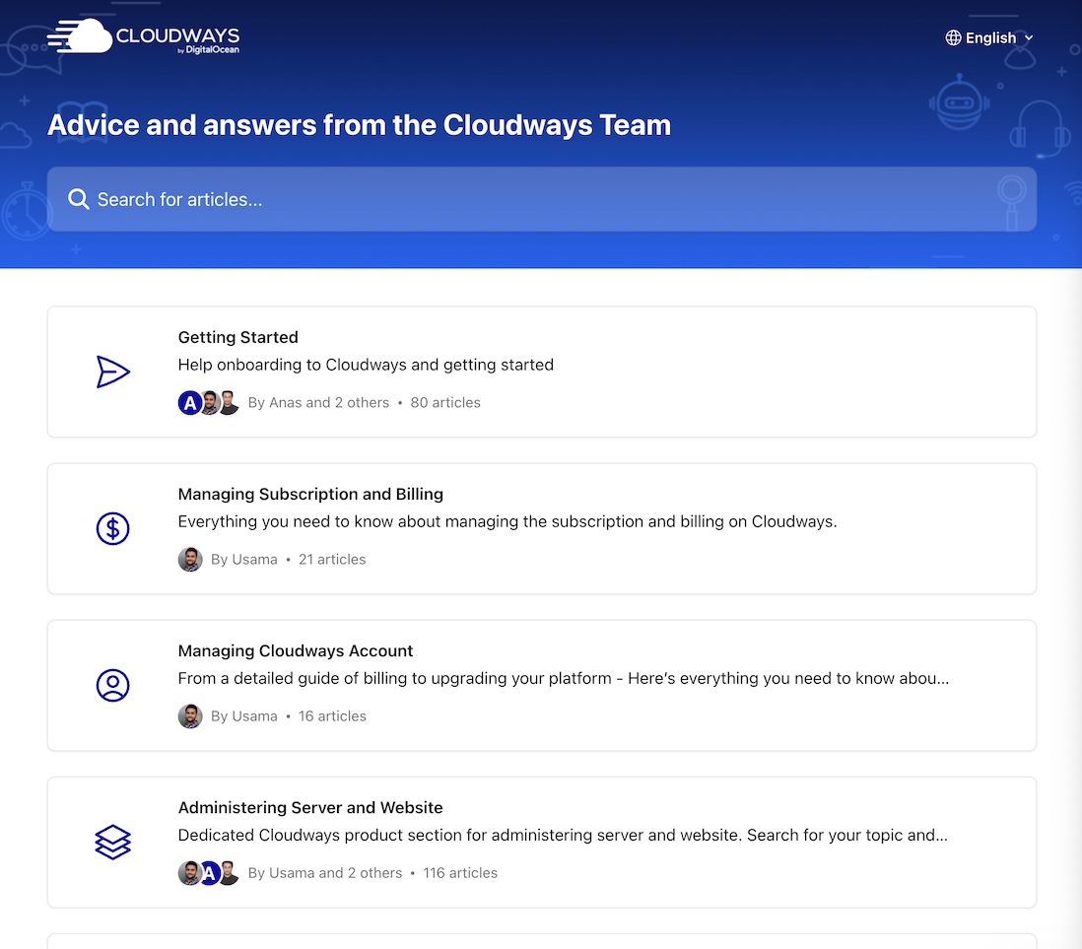Click 'Help onboarding to Cloudways' description
Image resolution: width=1082 pixels, height=949 pixels.
pyautogui.click(x=366, y=365)
